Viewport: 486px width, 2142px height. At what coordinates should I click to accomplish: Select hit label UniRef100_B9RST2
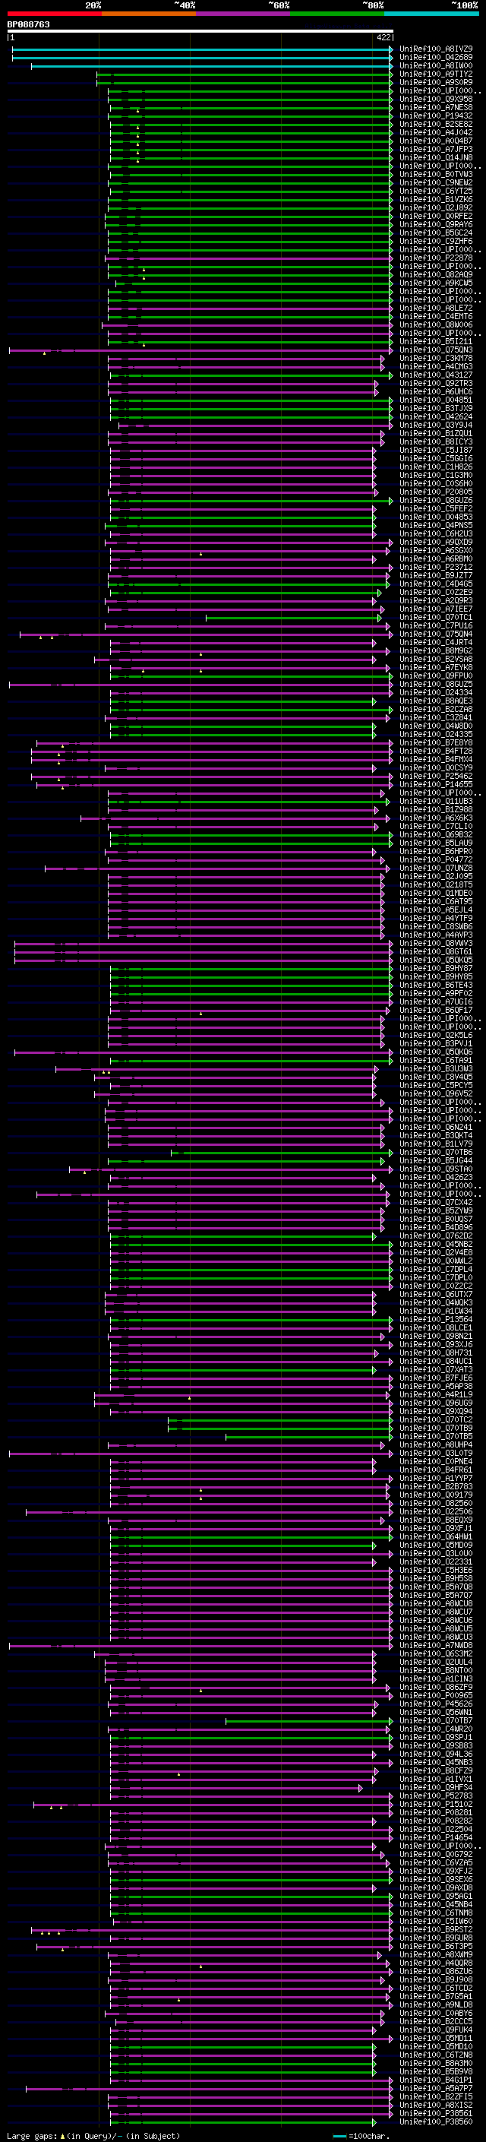click(436, 1929)
